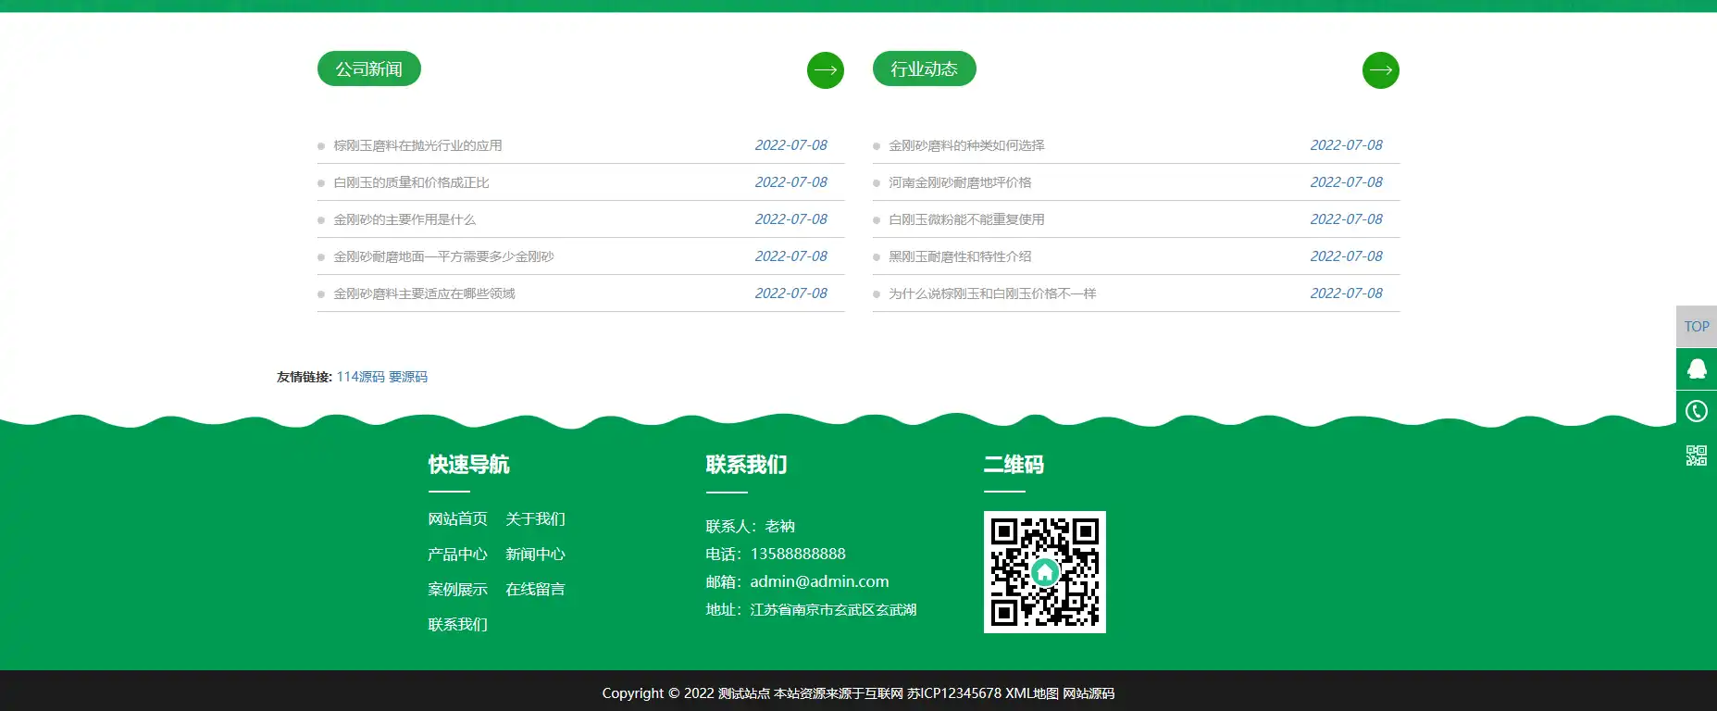Image resolution: width=1717 pixels, height=711 pixels.
Task: Click contact person 老衲 text
Action: point(780,526)
